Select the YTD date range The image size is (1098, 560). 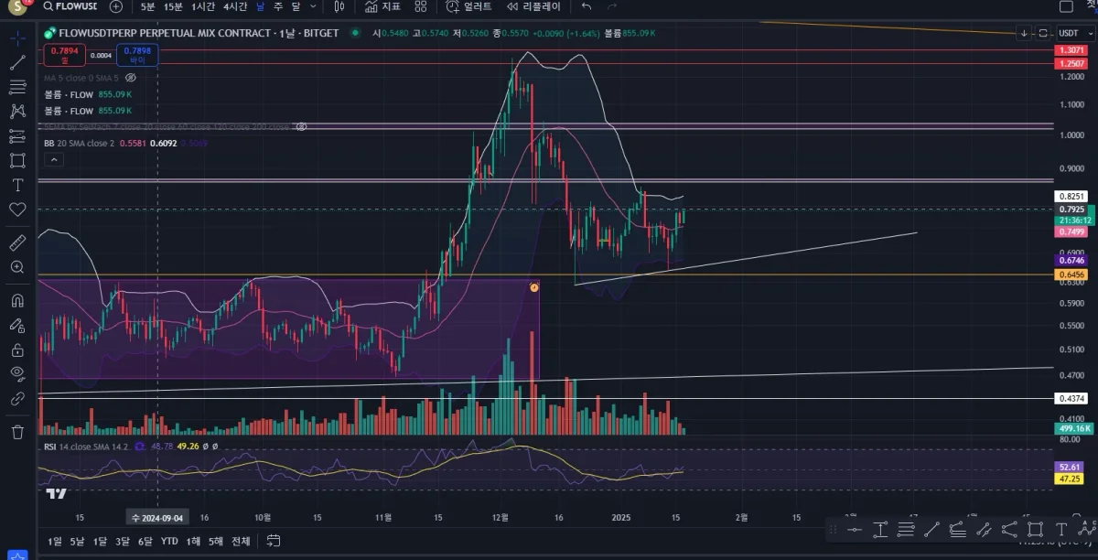click(x=168, y=541)
